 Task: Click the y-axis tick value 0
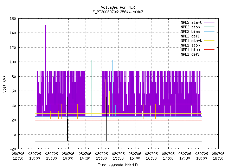[15, 134]
